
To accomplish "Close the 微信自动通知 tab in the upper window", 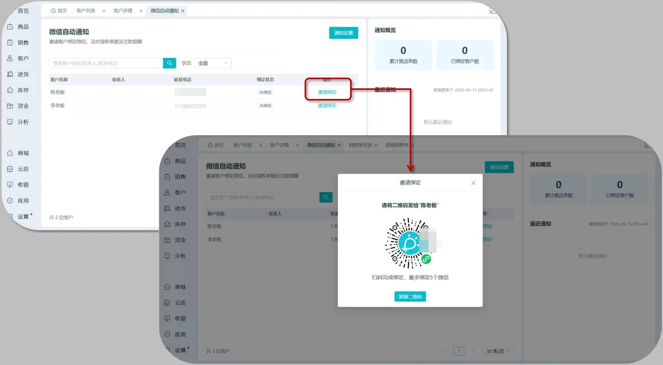I will tap(183, 11).
